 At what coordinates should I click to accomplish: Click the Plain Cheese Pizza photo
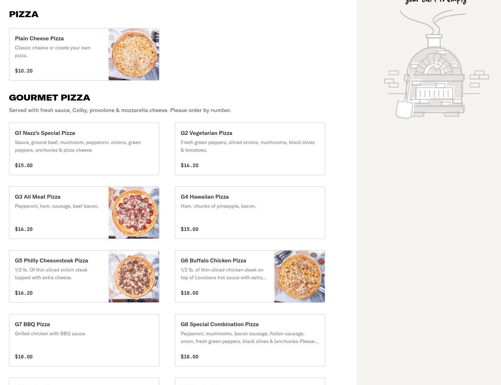click(134, 54)
